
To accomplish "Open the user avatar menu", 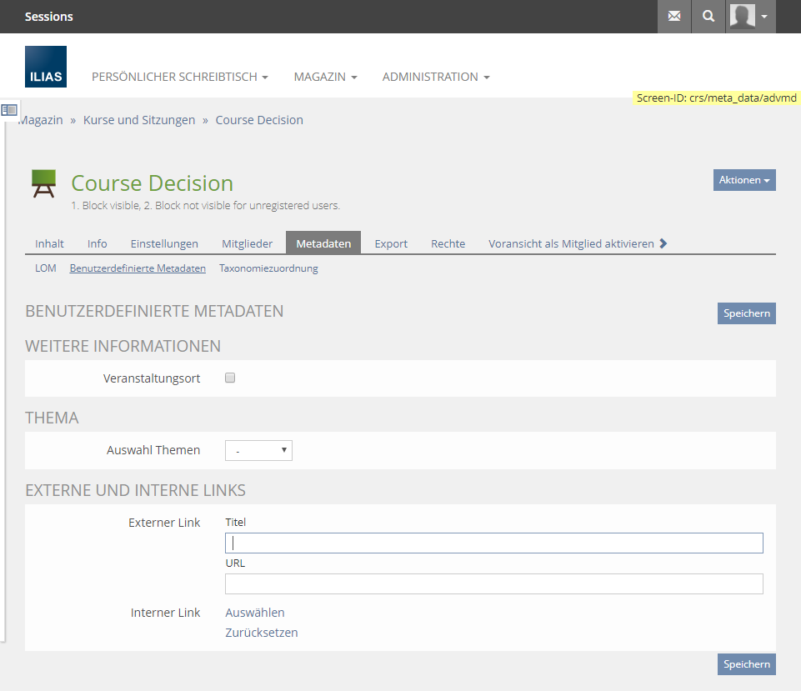I will pos(750,17).
